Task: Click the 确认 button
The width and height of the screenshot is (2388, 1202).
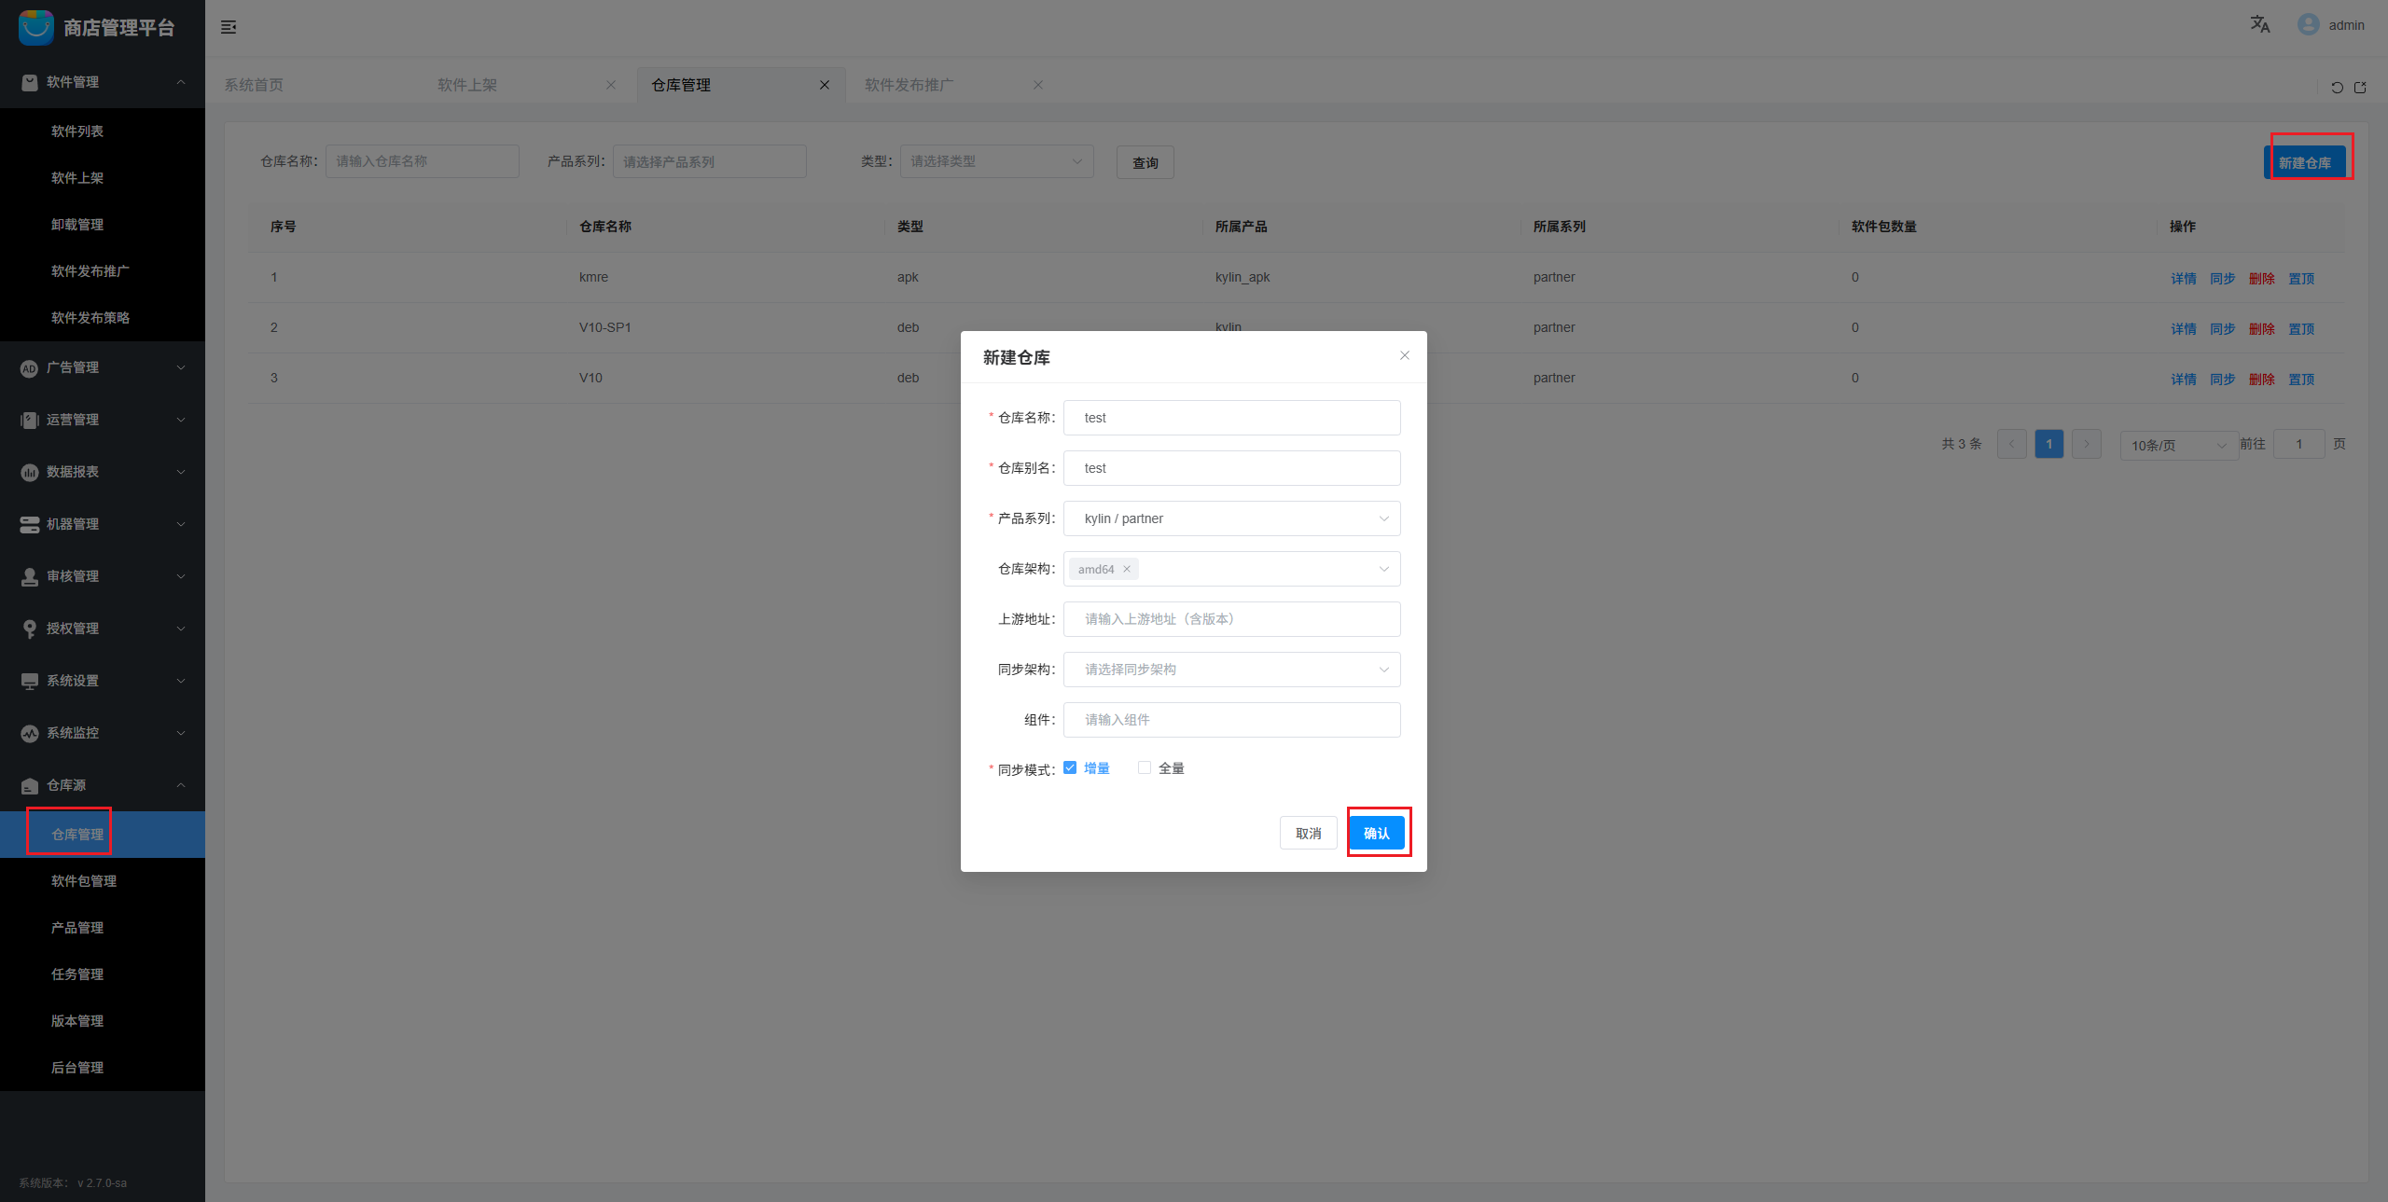Action: pos(1376,833)
